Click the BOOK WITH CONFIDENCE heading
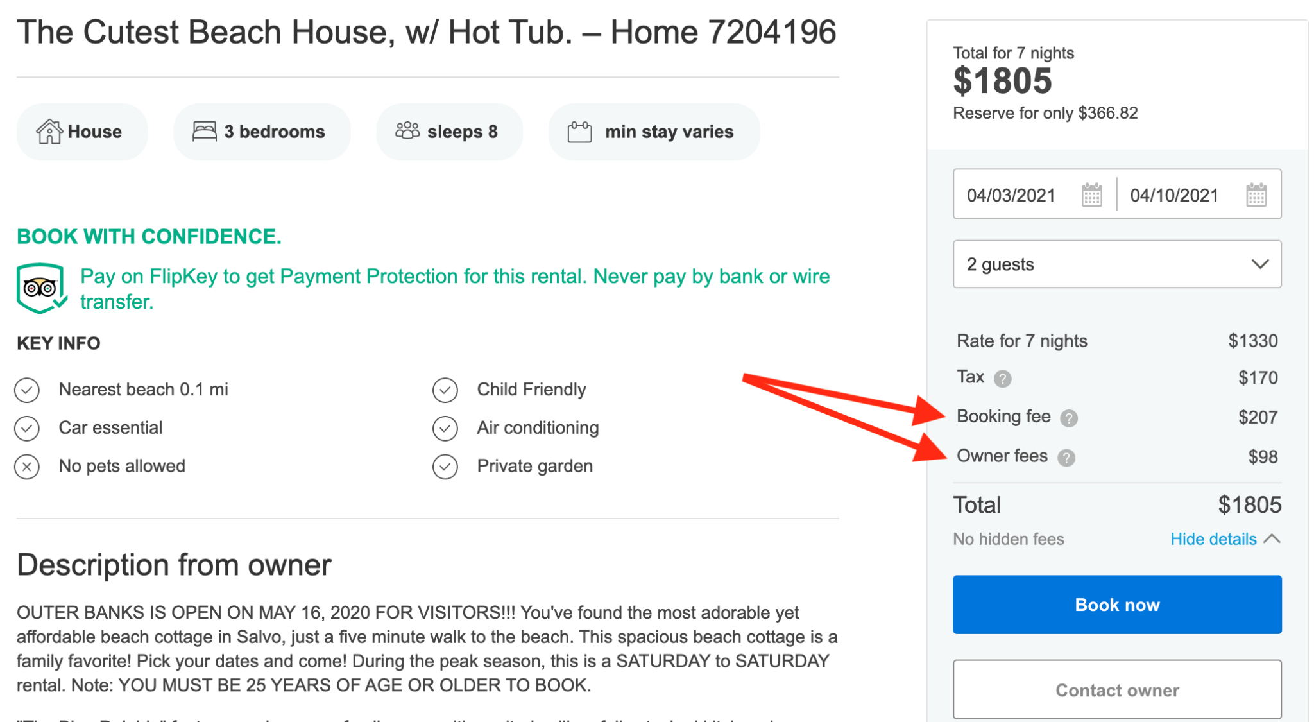 coord(149,236)
